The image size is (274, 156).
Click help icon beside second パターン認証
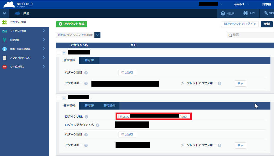point(86,135)
